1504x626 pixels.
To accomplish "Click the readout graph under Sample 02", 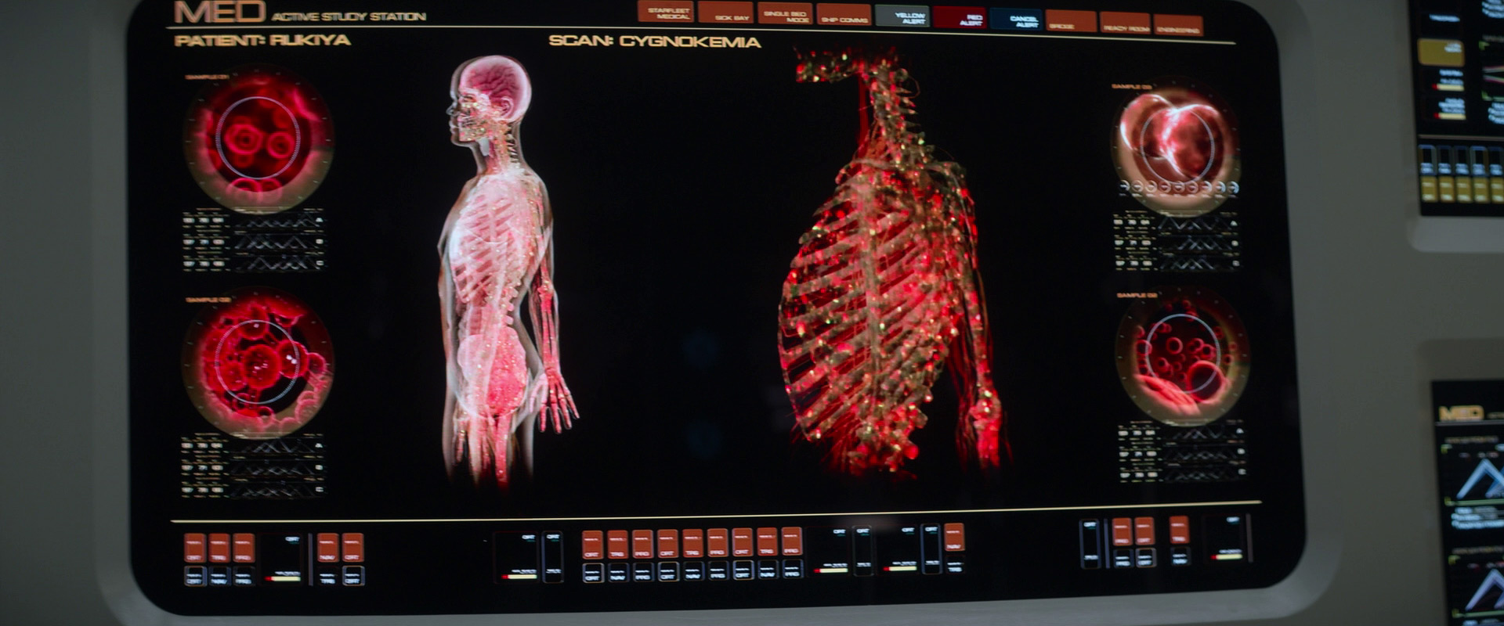I will pos(252,467).
